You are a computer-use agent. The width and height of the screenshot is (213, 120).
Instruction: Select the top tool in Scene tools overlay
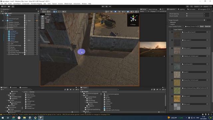tap(43, 16)
